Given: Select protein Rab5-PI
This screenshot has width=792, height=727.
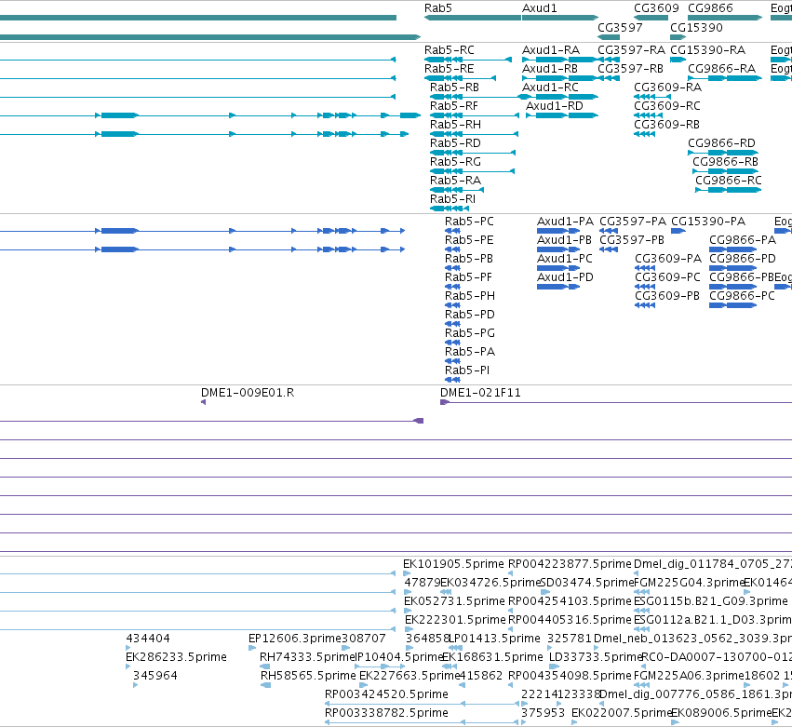Looking at the screenshot, I should [x=467, y=371].
